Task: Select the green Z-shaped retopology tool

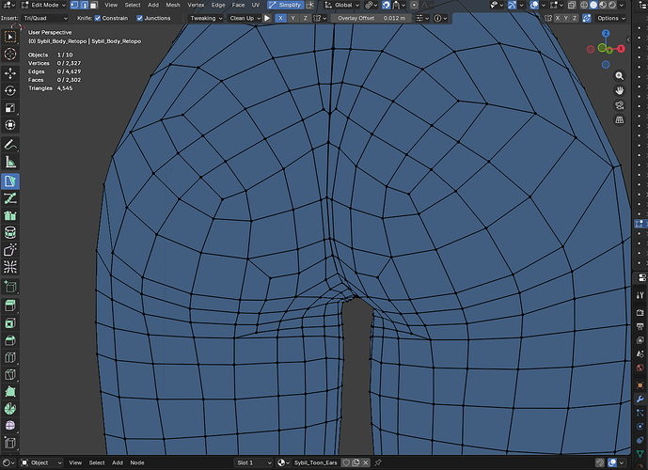Action: [10, 198]
